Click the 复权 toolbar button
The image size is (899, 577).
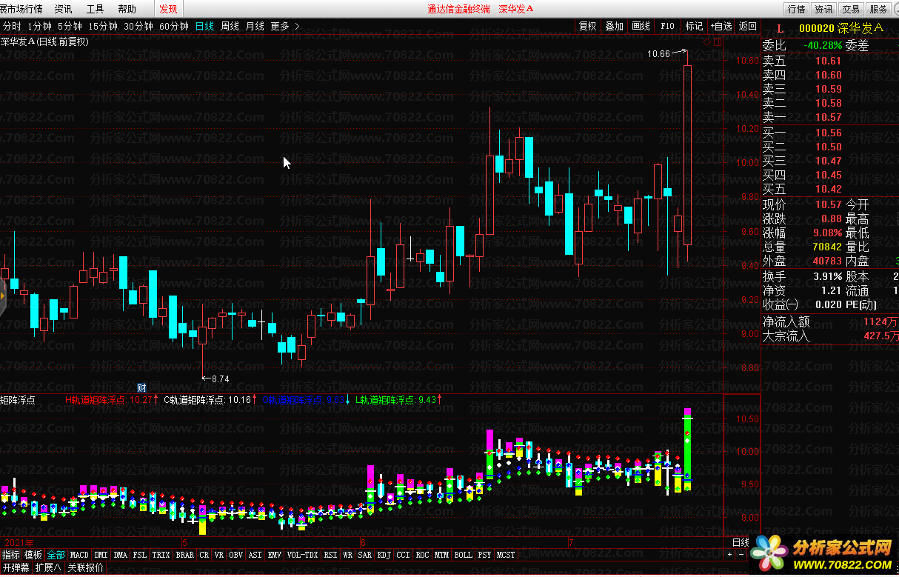coord(587,27)
